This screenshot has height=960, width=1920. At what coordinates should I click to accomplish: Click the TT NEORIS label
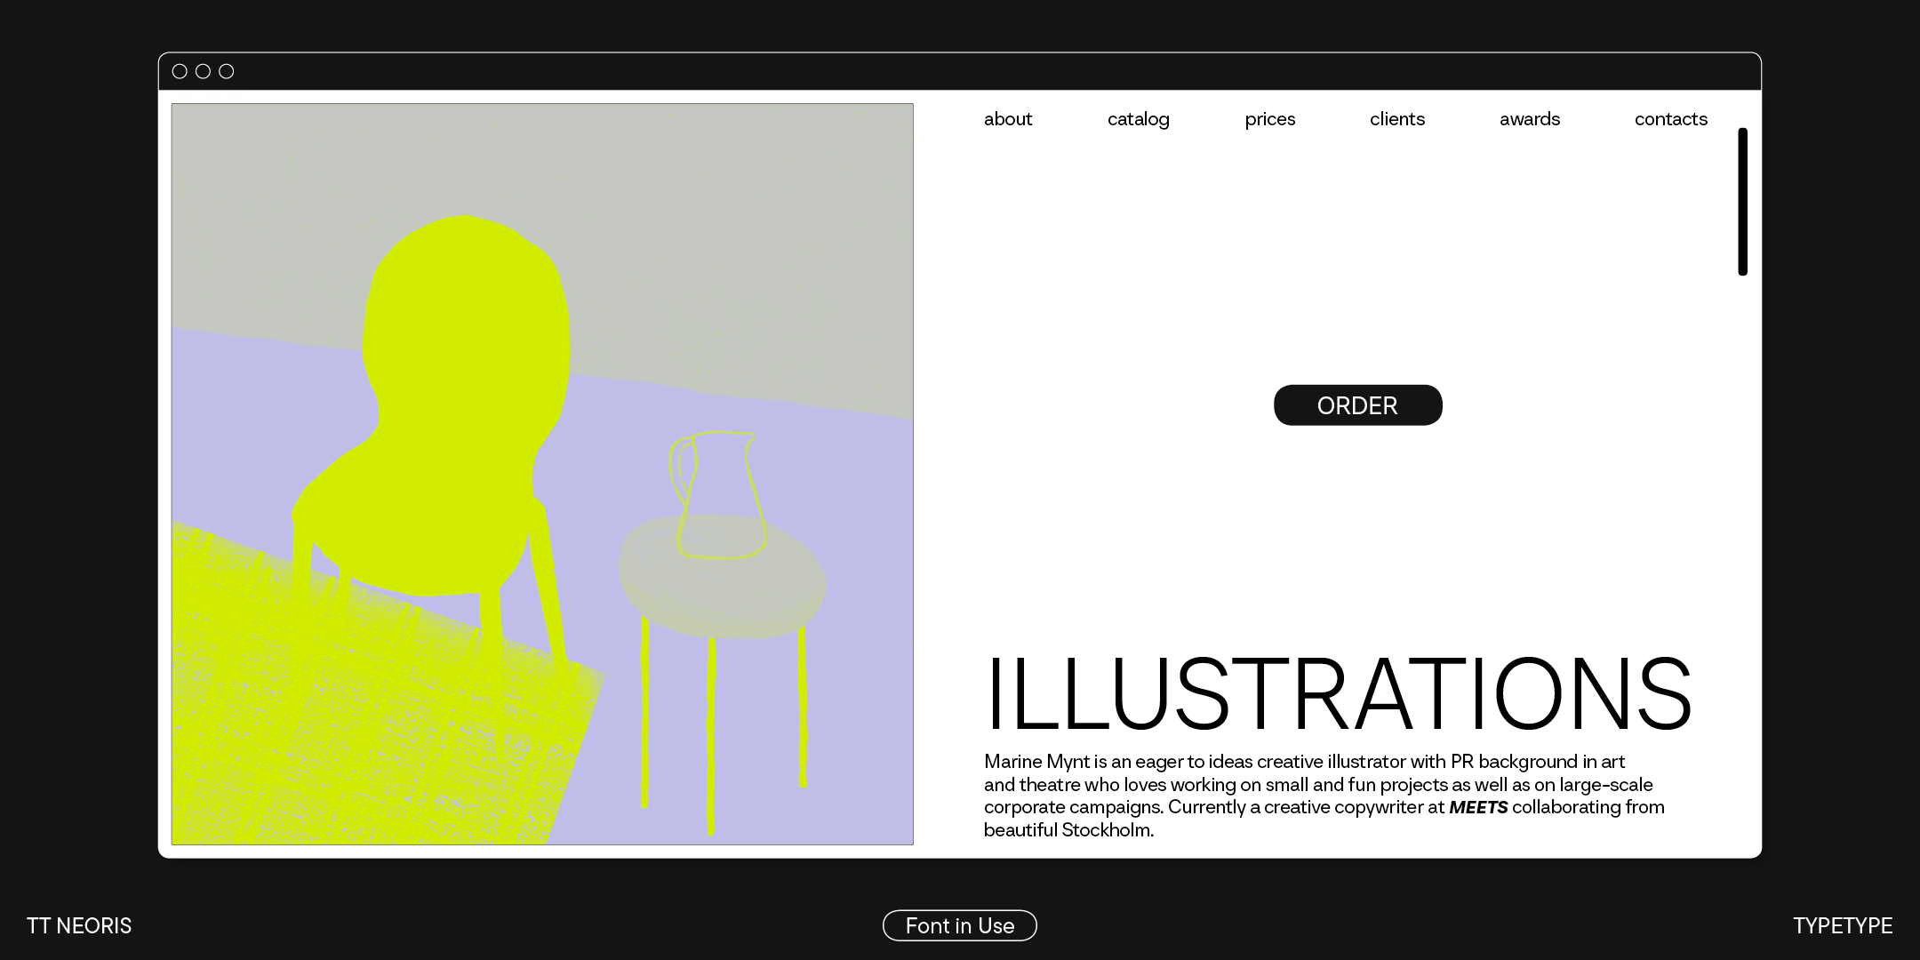(79, 925)
